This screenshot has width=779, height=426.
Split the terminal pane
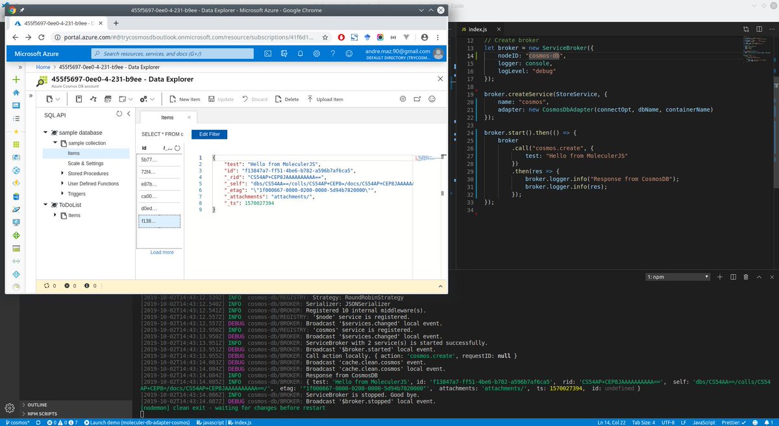tap(732, 277)
